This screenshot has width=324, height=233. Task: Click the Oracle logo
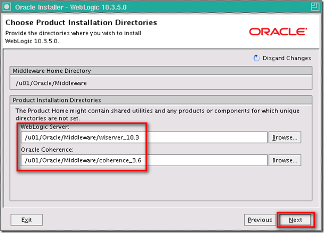coord(278,32)
